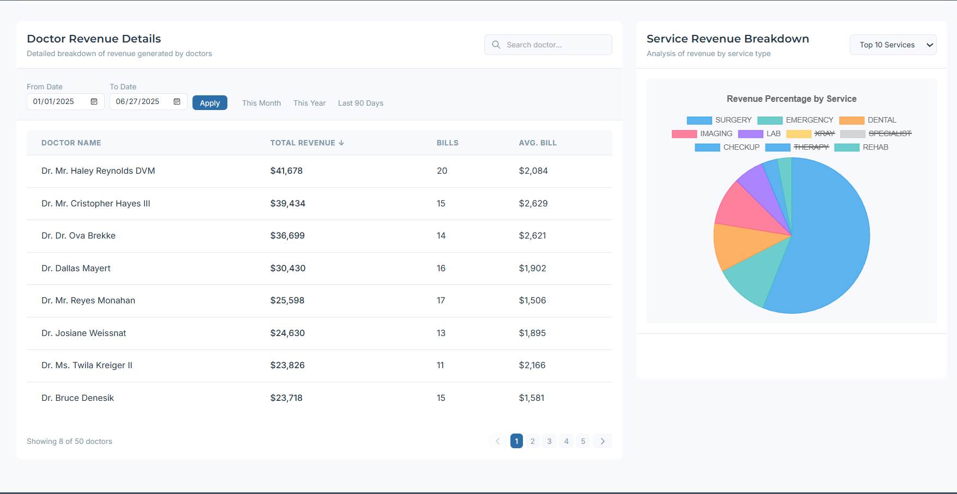
Task: Sort table by Doctor Name column header
Action: coord(71,143)
